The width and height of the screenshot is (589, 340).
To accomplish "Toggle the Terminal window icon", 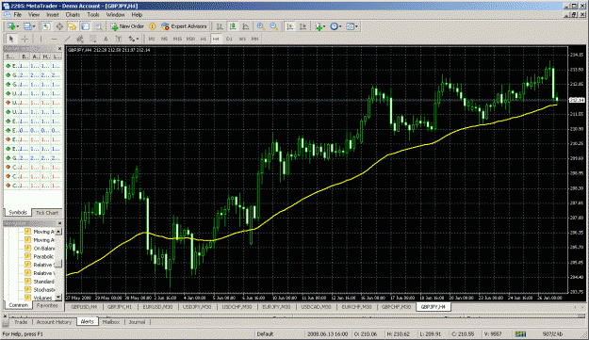I will pyautogui.click(x=85, y=26).
